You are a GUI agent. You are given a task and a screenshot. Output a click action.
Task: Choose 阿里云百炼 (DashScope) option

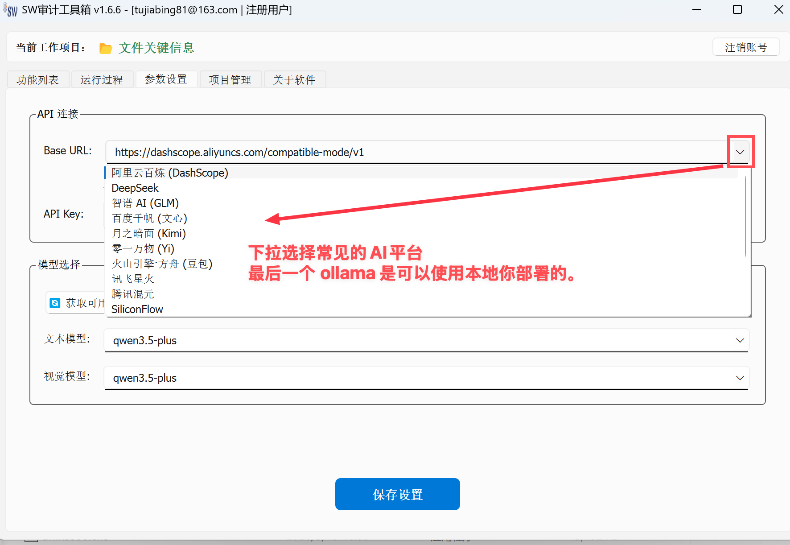pyautogui.click(x=170, y=173)
